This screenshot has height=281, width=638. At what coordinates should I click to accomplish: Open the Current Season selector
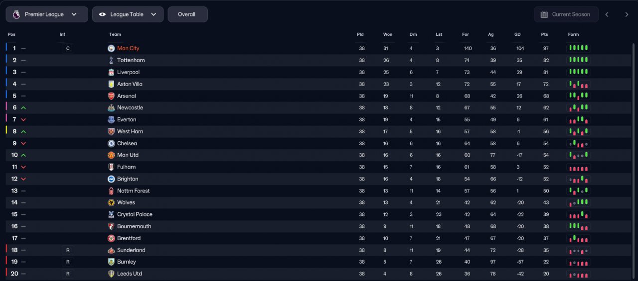(566, 14)
